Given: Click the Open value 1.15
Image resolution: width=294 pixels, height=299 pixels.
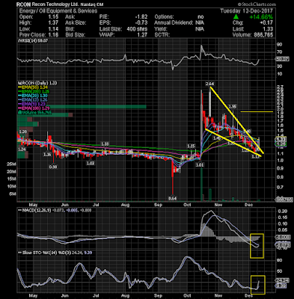Looking at the screenshot, I should coord(54,16).
